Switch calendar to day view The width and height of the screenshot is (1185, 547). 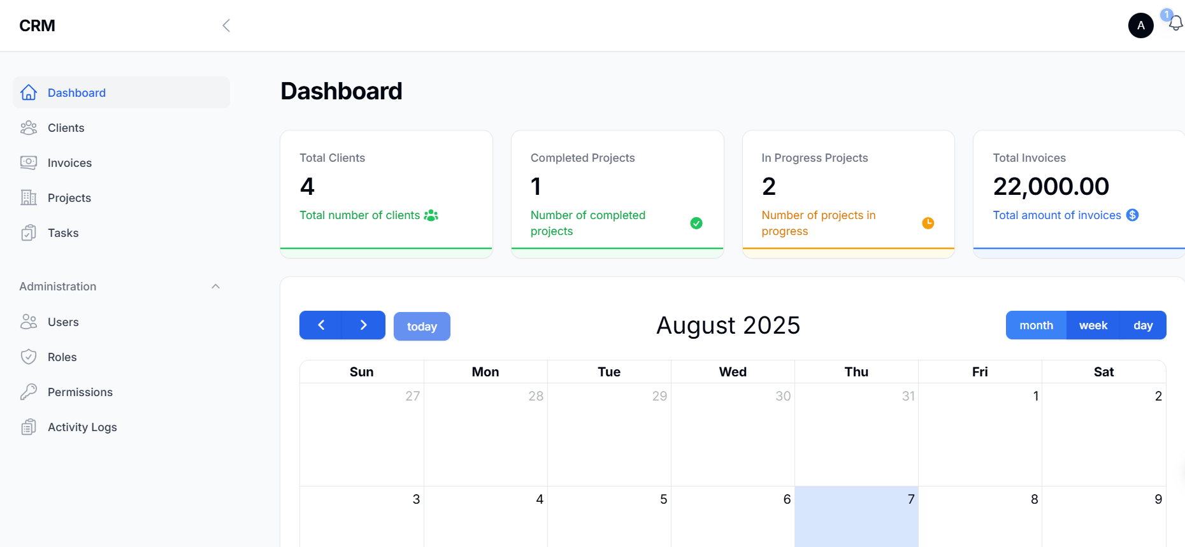pyautogui.click(x=1143, y=325)
